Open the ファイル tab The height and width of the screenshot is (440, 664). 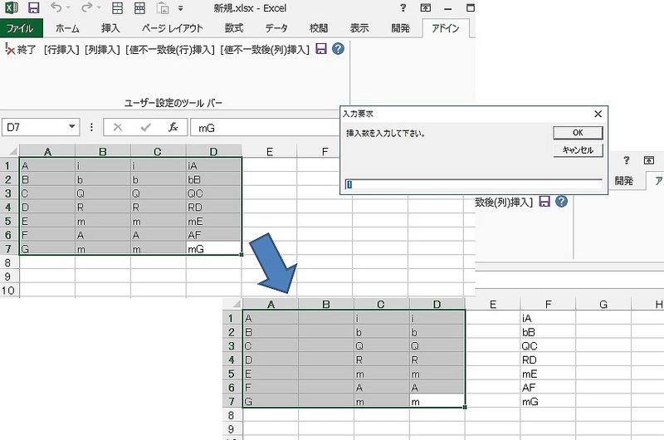20,27
